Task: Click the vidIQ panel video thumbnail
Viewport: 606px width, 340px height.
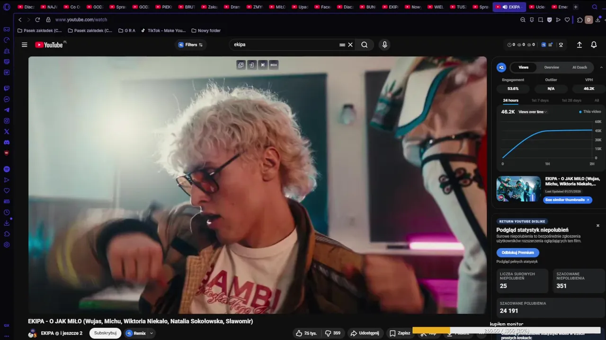Action: coord(518,189)
